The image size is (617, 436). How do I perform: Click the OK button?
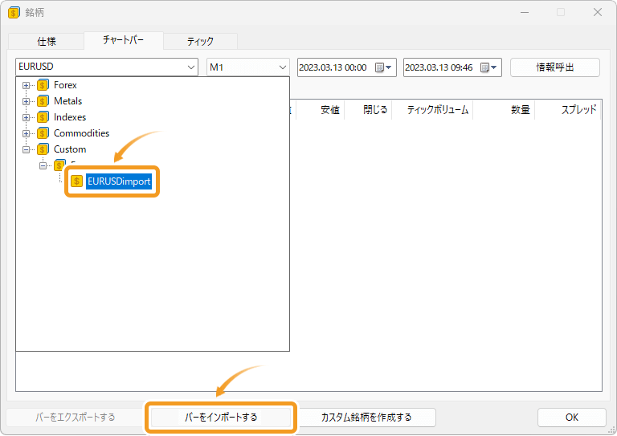(572, 417)
